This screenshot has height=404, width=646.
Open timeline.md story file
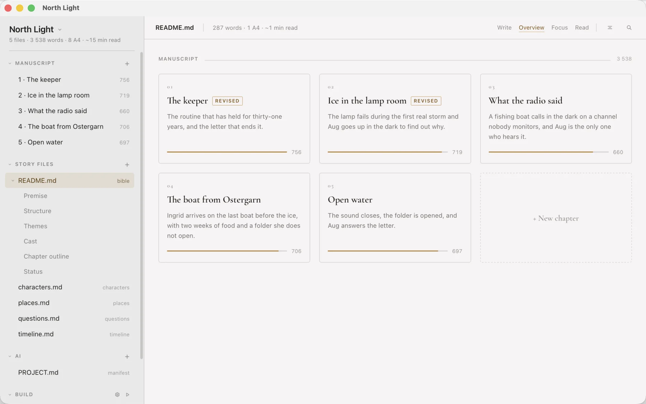70,334
